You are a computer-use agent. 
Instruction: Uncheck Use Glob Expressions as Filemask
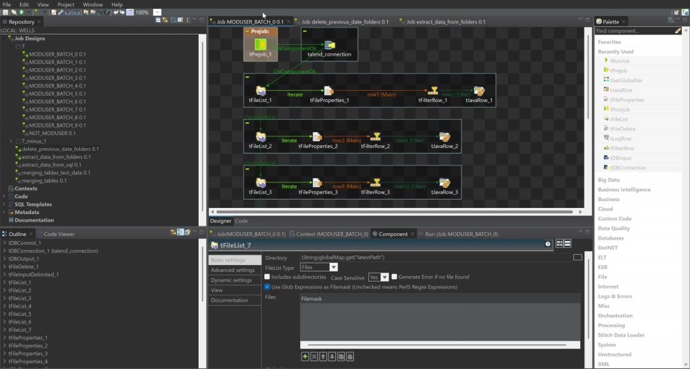click(267, 287)
